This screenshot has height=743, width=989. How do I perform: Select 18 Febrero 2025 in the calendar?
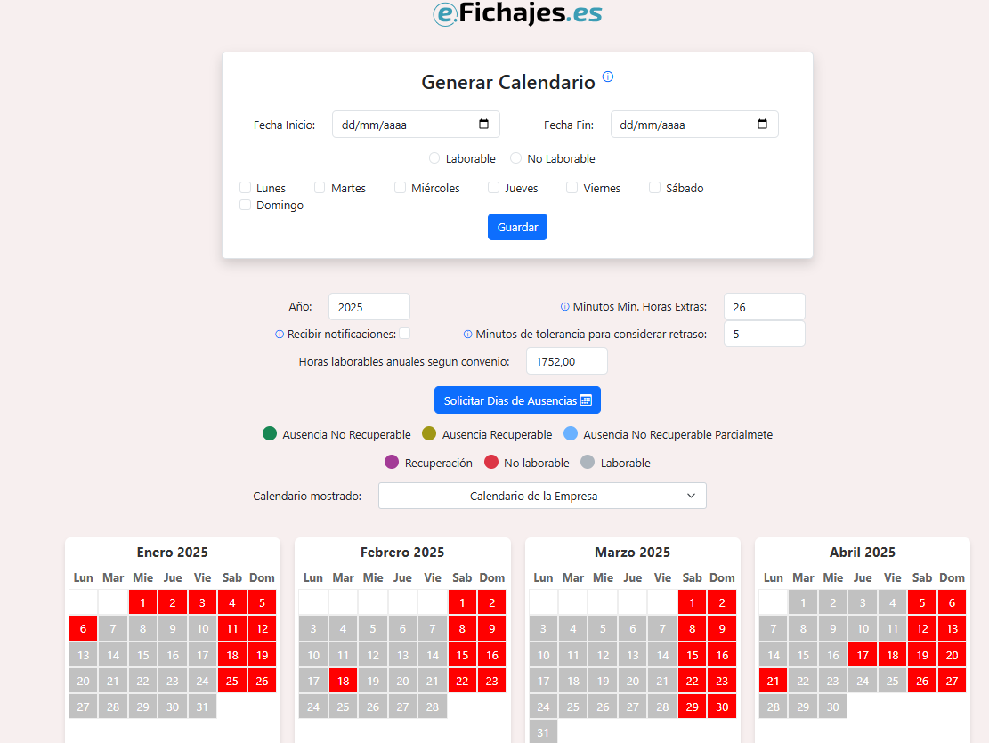click(343, 682)
